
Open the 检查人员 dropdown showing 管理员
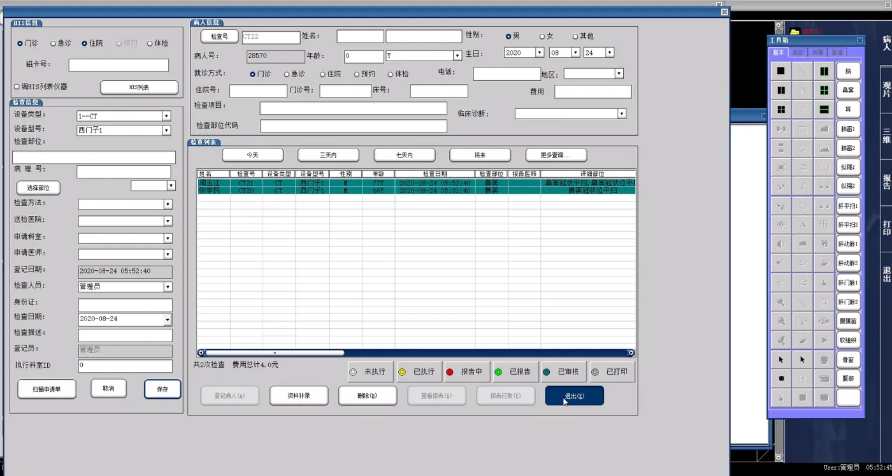click(168, 287)
